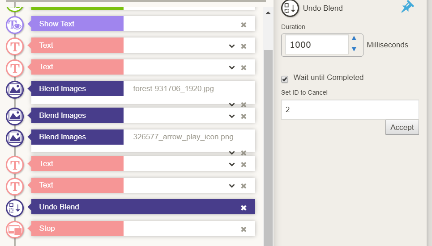Click the action list vertical scrollbar thumb
The height and width of the screenshot is (246, 432).
pyautogui.click(x=268, y=148)
